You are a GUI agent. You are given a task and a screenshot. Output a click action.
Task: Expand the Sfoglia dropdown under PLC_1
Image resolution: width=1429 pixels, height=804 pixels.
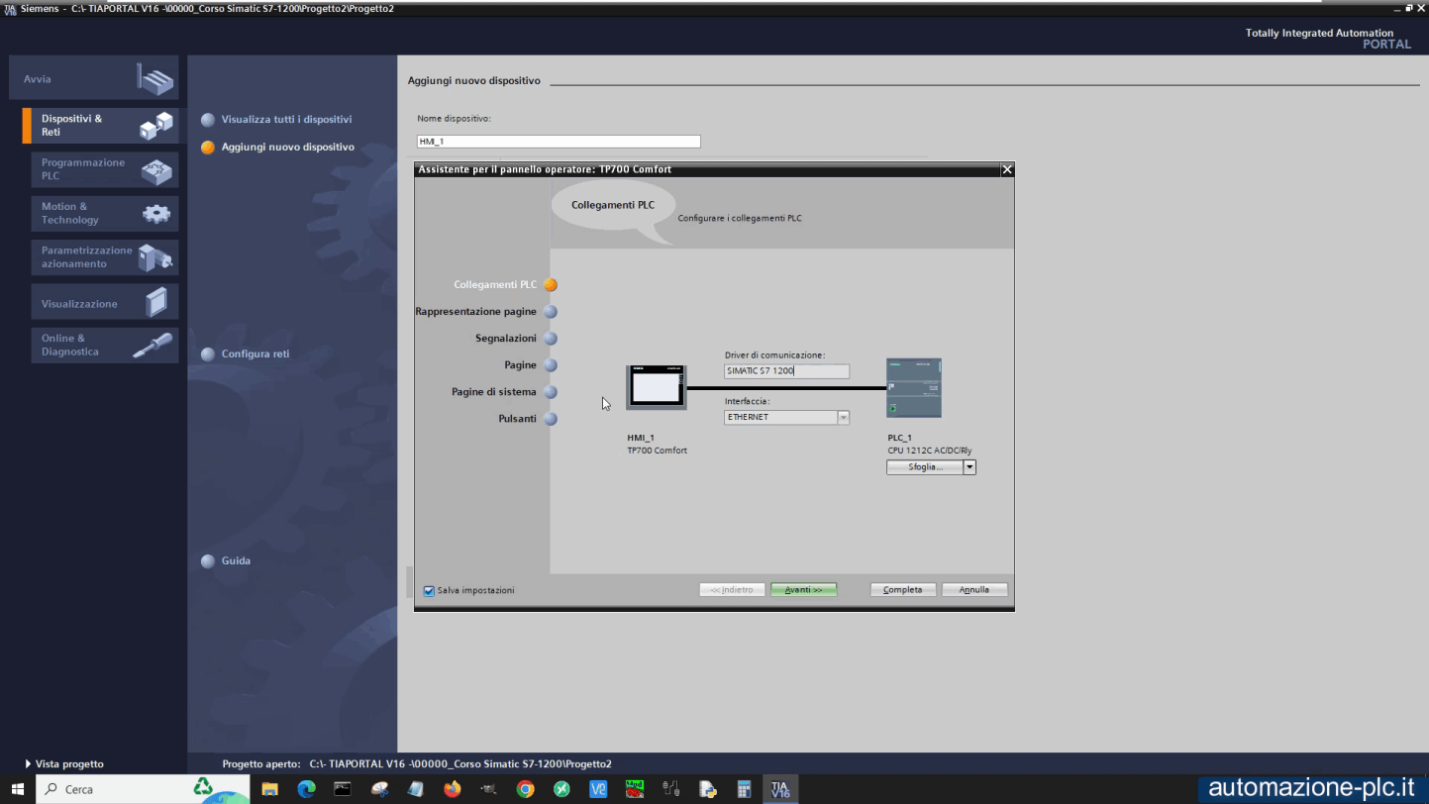pyautogui.click(x=970, y=466)
